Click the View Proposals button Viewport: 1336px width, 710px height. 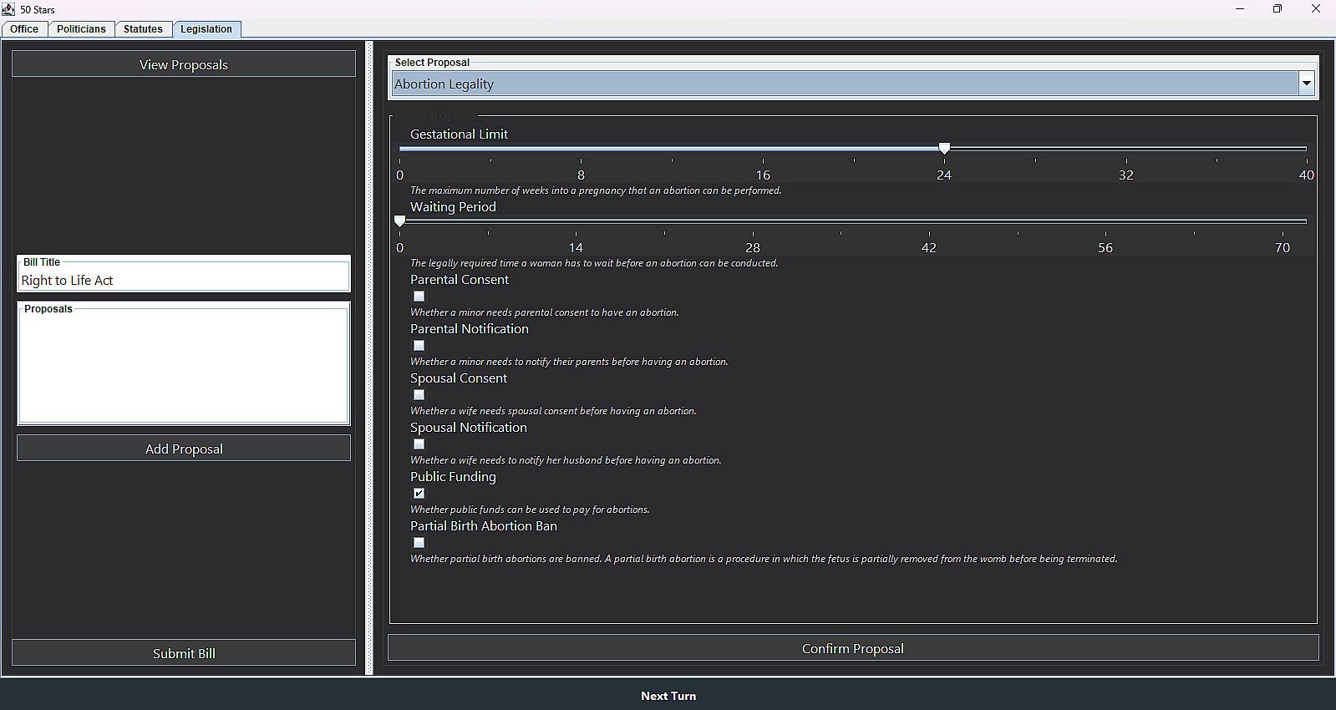pyautogui.click(x=184, y=64)
